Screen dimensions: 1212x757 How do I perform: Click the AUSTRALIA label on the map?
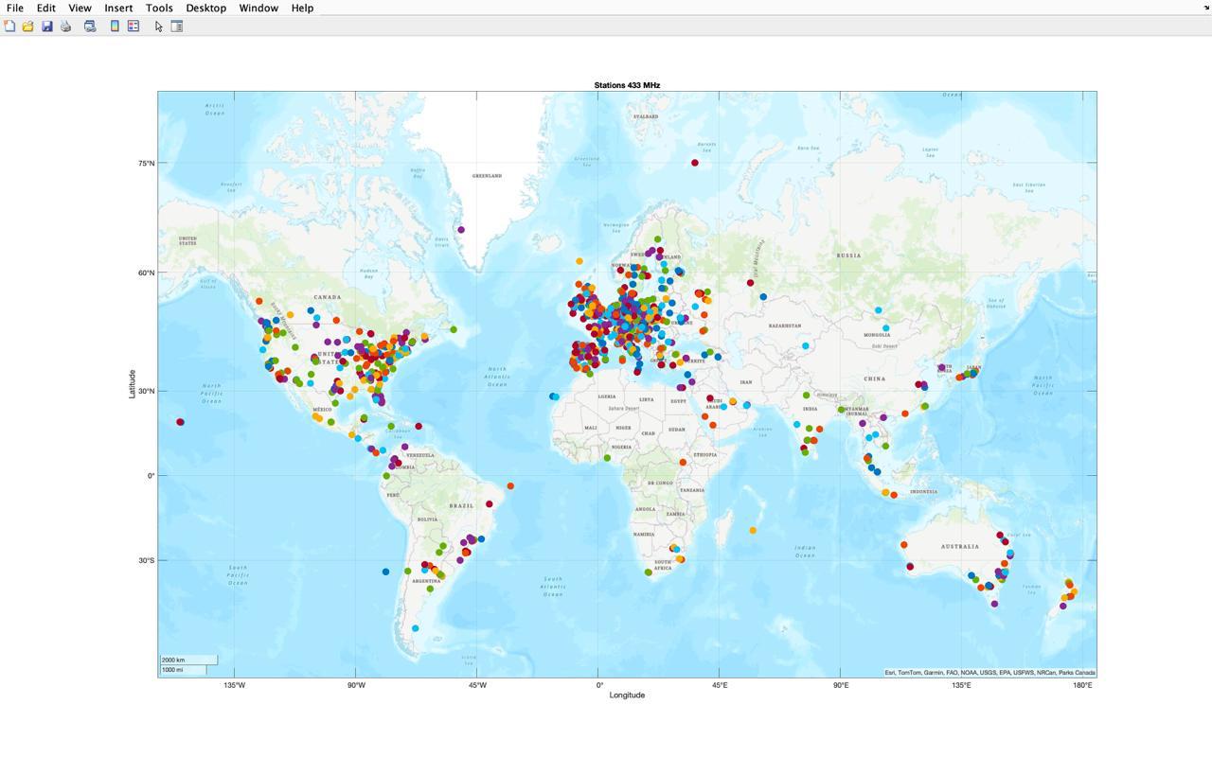(960, 546)
